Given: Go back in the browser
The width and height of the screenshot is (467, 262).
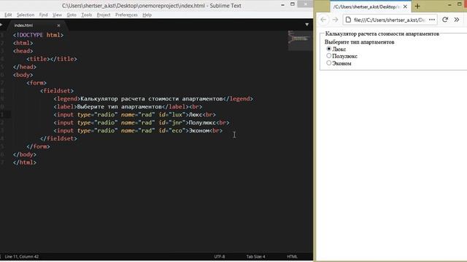Looking at the screenshot, I should coord(323,20).
